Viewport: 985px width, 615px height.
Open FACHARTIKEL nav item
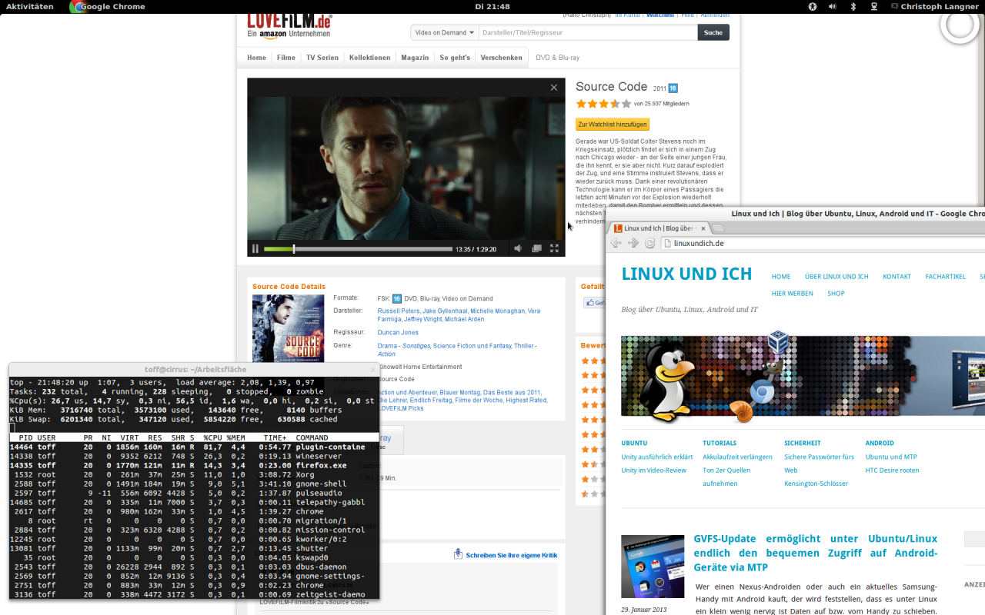tap(945, 277)
